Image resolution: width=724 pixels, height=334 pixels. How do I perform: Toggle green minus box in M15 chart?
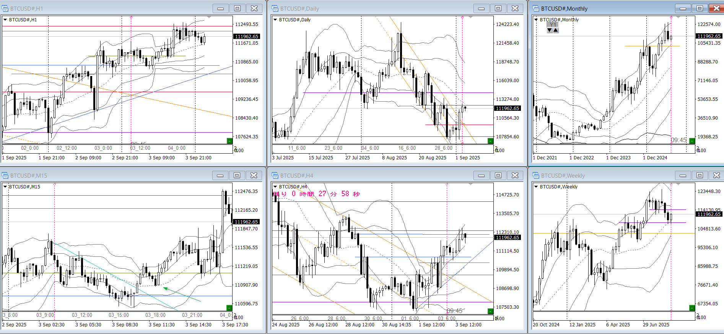pyautogui.click(x=229, y=308)
